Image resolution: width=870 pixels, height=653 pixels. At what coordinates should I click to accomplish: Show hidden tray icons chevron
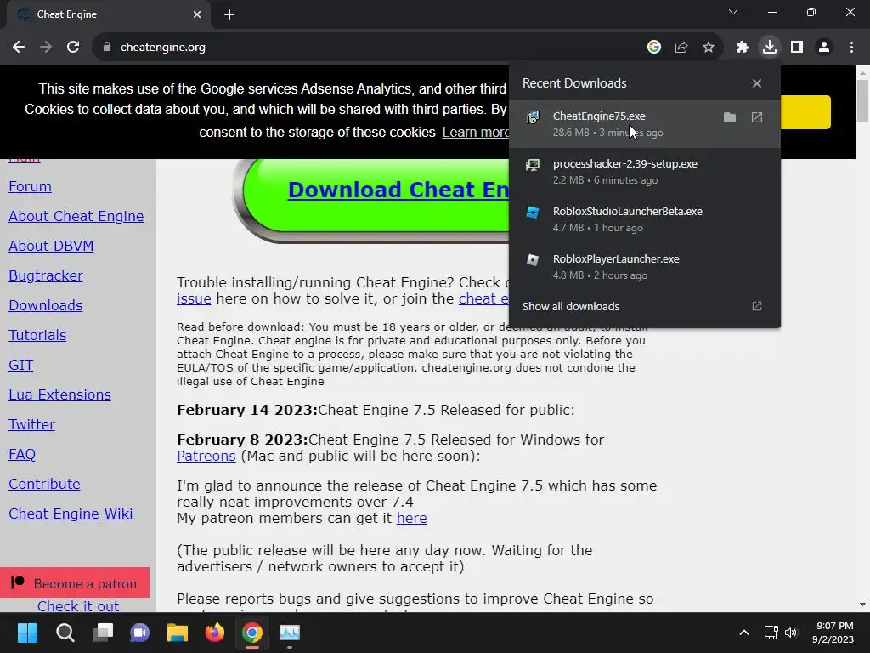tap(744, 633)
